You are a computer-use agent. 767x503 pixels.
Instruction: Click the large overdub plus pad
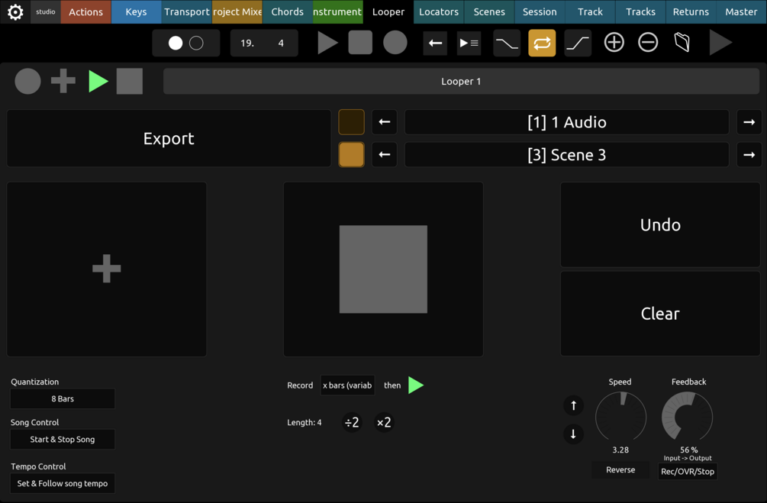click(x=107, y=269)
